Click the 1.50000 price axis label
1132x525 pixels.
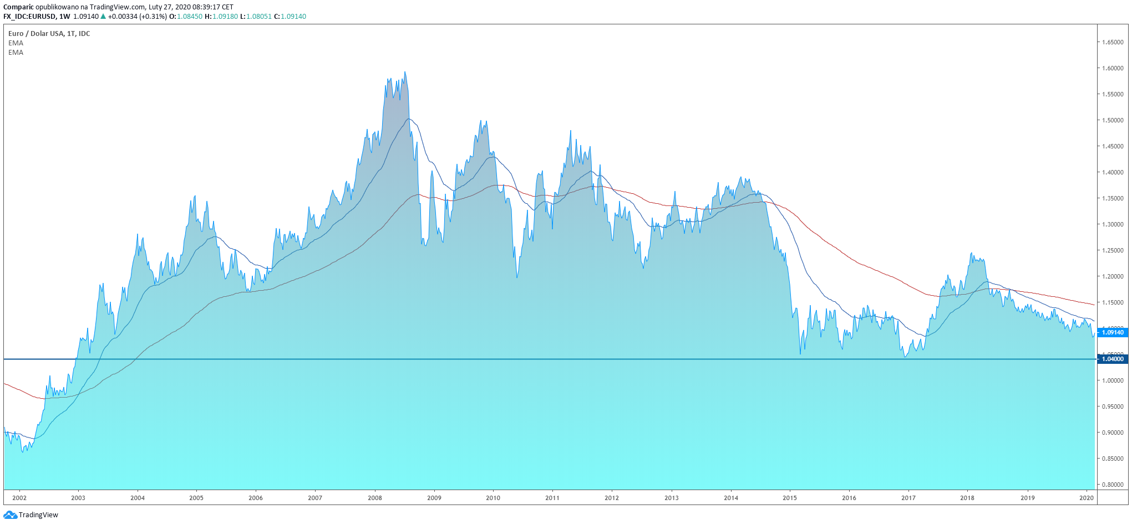[x=1113, y=120]
